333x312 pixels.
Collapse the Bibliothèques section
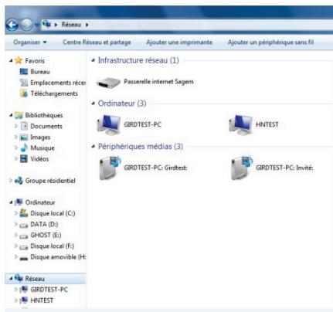pos(11,115)
